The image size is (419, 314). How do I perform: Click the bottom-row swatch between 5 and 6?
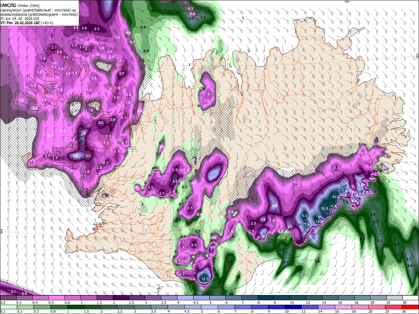[210, 307]
